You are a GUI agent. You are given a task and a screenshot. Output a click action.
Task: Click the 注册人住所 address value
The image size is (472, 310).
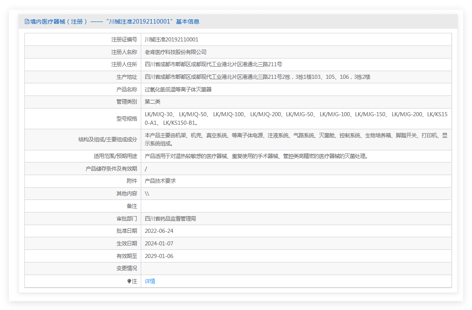pos(213,64)
